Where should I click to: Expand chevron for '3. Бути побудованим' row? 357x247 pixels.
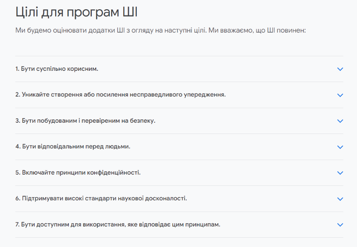click(340, 121)
